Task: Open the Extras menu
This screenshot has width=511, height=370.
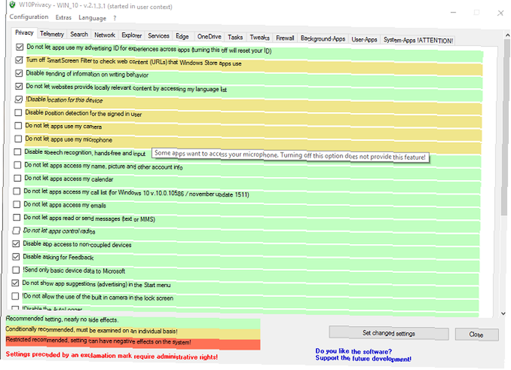Action: coord(63,17)
